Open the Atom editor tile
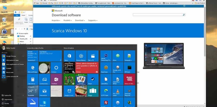217x107 pixels. [x=118, y=56]
